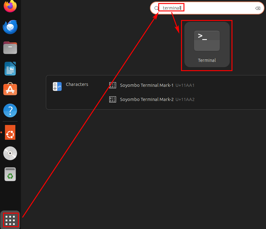
Task: Click the Soyombo Terminal Mark-2 glyph icon
Action: coord(113,99)
